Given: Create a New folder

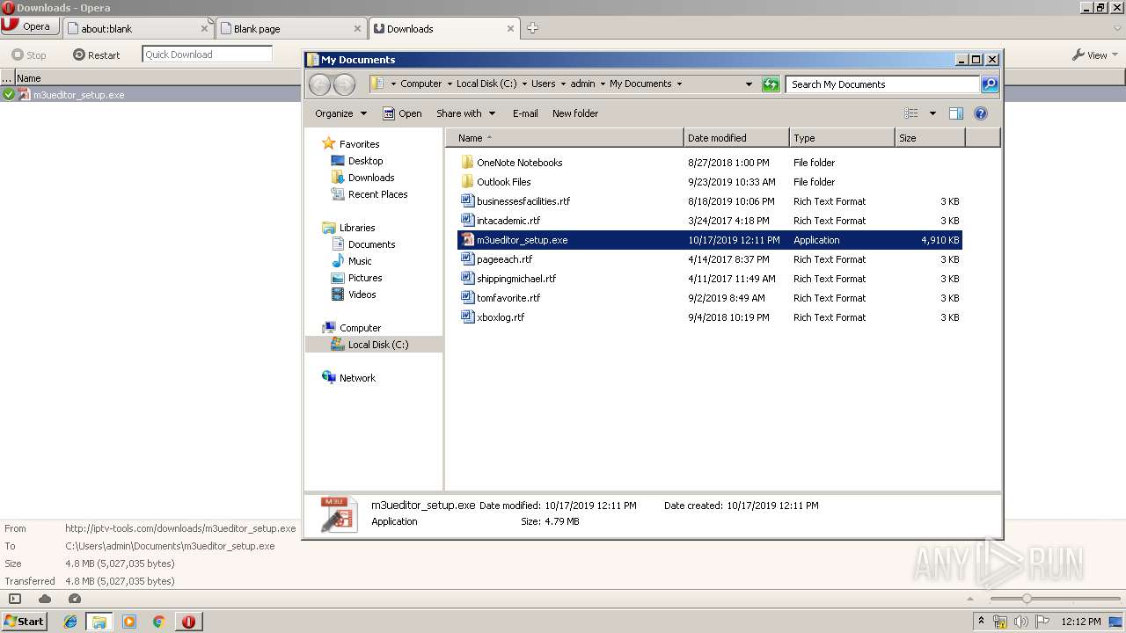Looking at the screenshot, I should [x=575, y=113].
